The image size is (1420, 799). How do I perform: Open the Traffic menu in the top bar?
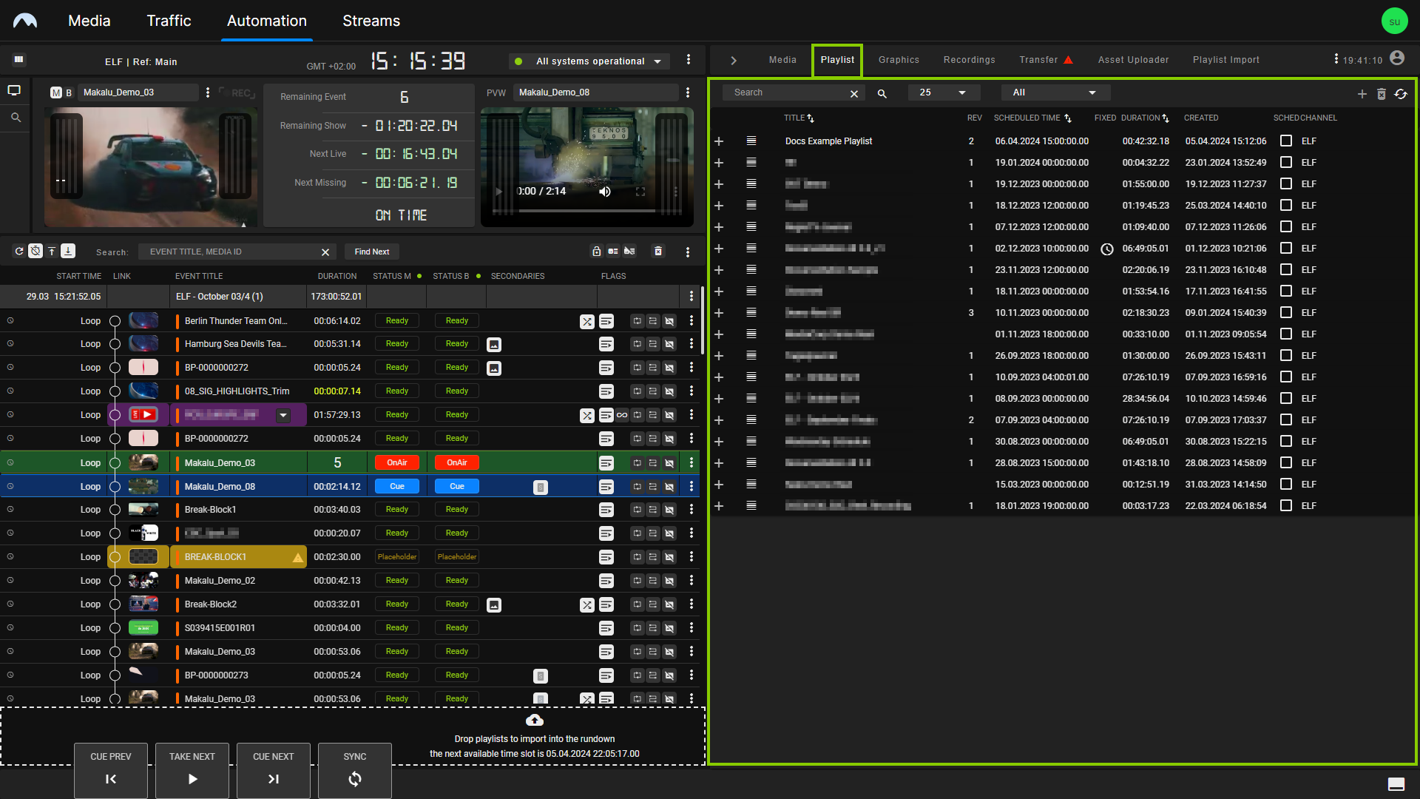(168, 21)
